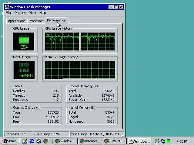Viewport: 194px width, 145px height.
Task: Switch to the '87% of ...' taskbar button
Action: click(x=115, y=141)
